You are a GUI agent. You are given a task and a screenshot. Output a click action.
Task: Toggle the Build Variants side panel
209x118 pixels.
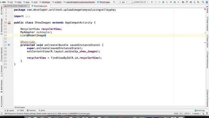1,86
